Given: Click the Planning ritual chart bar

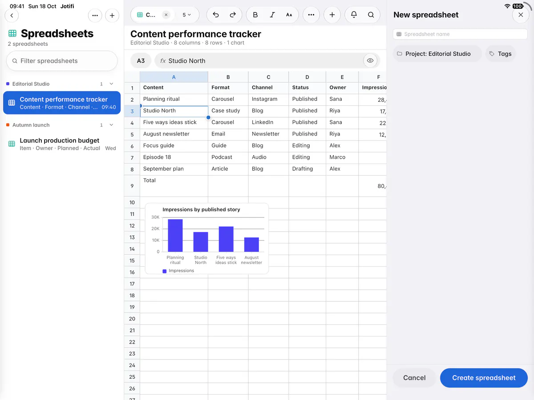Looking at the screenshot, I should 175,236.
